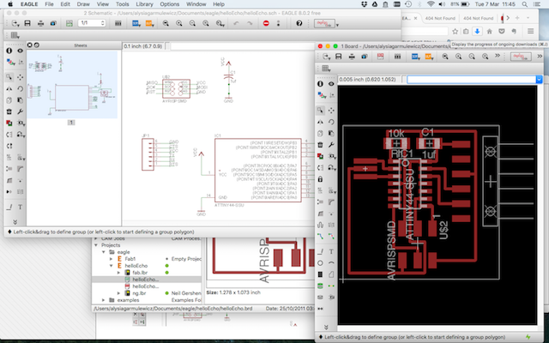
Task: Click Zoom in icon in Schematic toolbar
Action: click(179, 23)
